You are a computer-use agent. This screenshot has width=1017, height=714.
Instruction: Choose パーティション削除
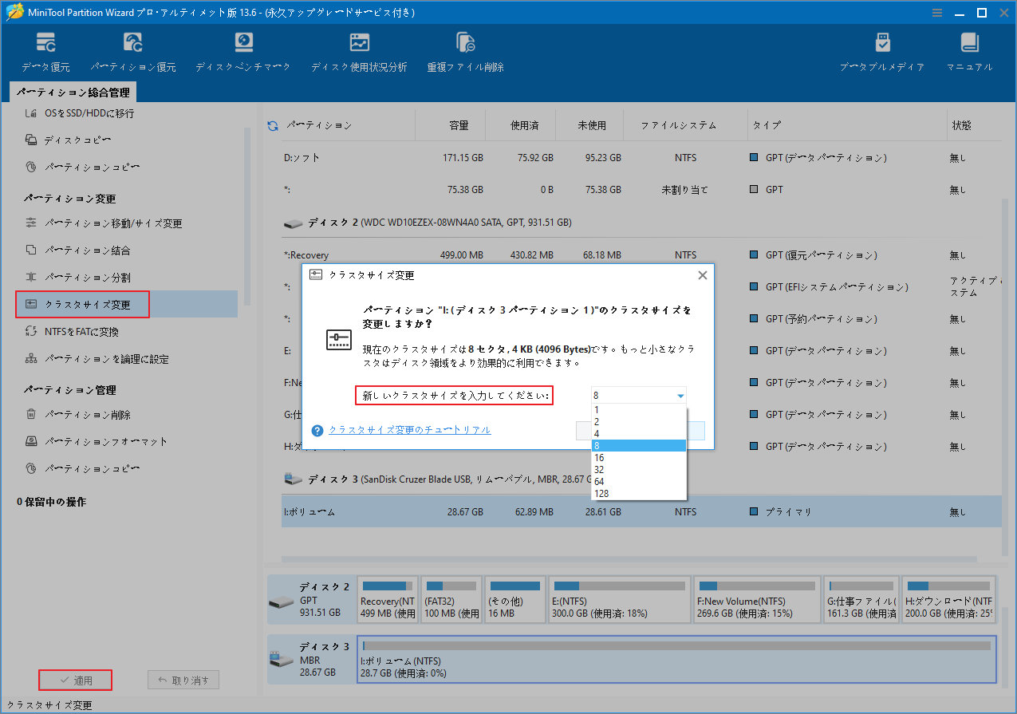point(78,415)
